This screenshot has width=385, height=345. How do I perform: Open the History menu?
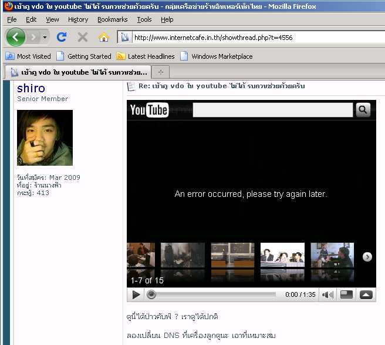point(78,19)
